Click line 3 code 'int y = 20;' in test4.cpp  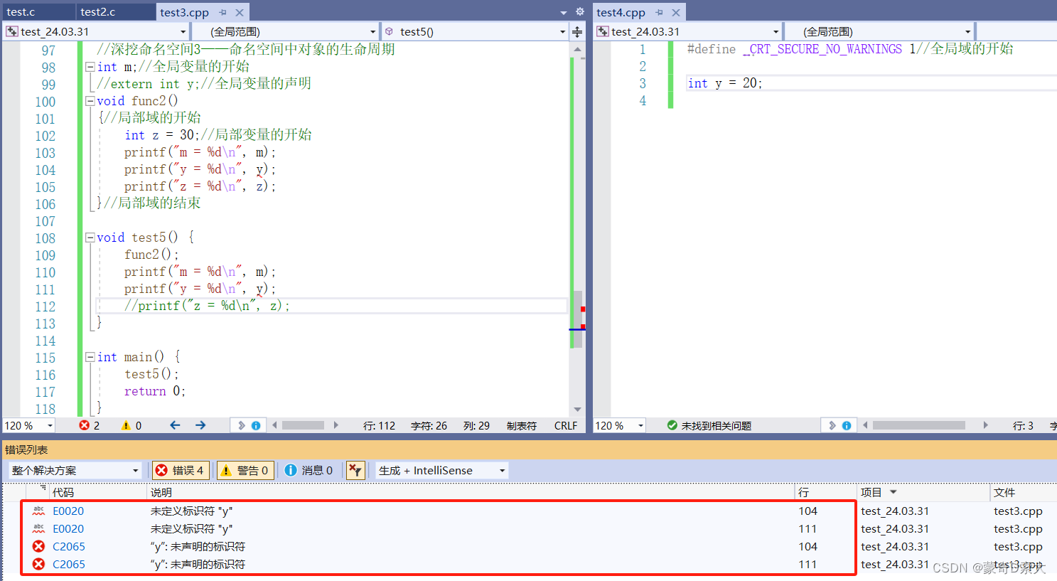point(724,83)
